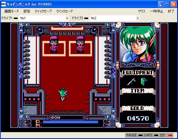Image resolution: width=178 pixels, height=139 pixels.
Task: Click 終了 to exit the emulator
Action: coord(171,11)
